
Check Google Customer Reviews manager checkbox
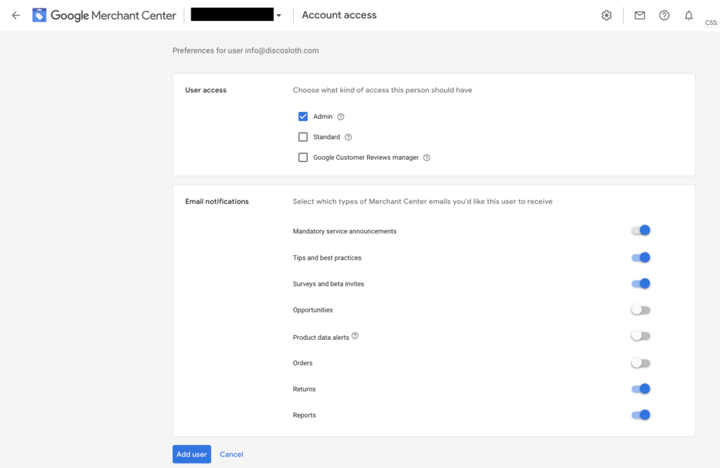(303, 157)
